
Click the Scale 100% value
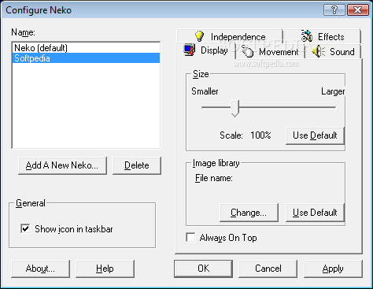(x=260, y=135)
